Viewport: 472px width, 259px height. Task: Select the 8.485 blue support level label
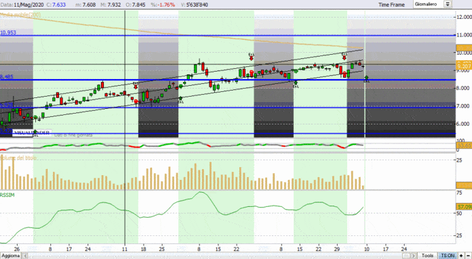7,77
